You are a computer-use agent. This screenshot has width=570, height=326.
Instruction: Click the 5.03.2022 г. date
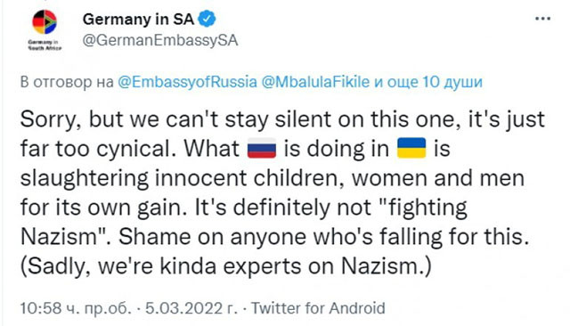(x=191, y=308)
